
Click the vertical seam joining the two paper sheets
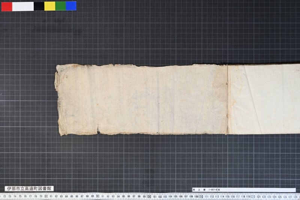coord(228,99)
